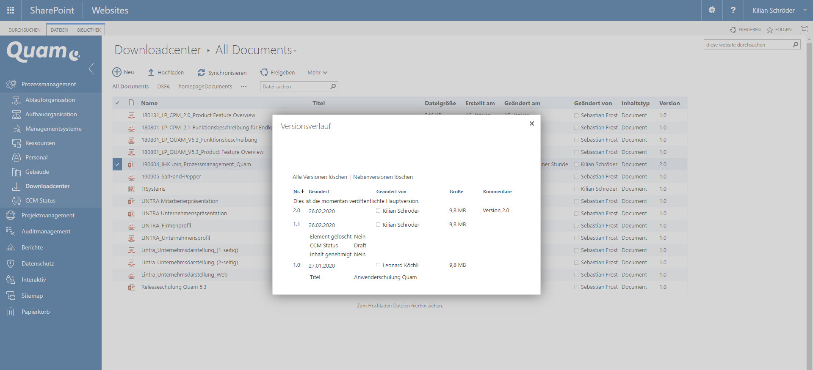Click the Synchronisieren sync icon
Image resolution: width=813 pixels, height=370 pixels.
(x=202, y=73)
